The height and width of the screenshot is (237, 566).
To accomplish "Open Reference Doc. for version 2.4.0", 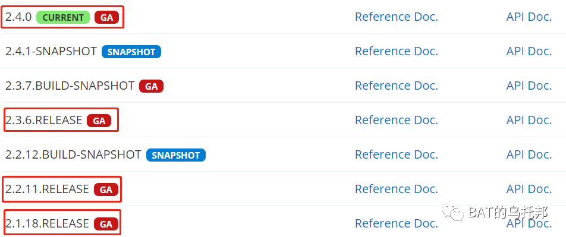I will (397, 17).
